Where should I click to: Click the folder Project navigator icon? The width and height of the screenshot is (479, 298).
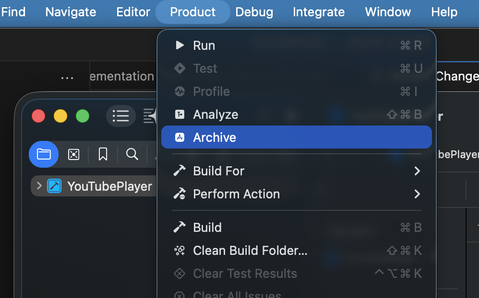pyautogui.click(x=44, y=154)
